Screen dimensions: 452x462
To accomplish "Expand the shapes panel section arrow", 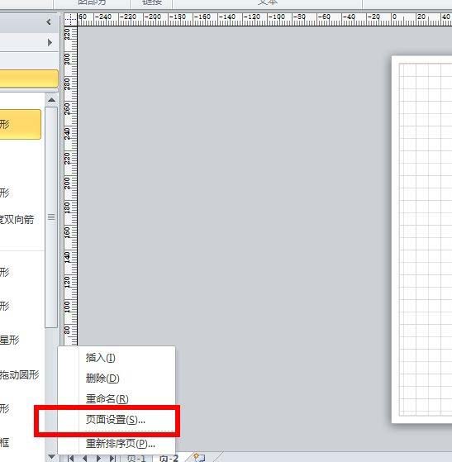I will pos(50,42).
